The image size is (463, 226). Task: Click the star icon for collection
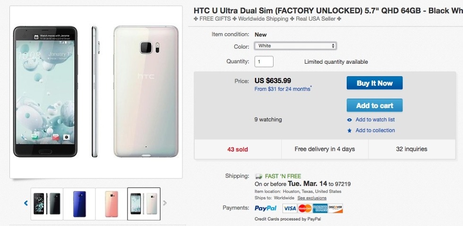pos(350,131)
